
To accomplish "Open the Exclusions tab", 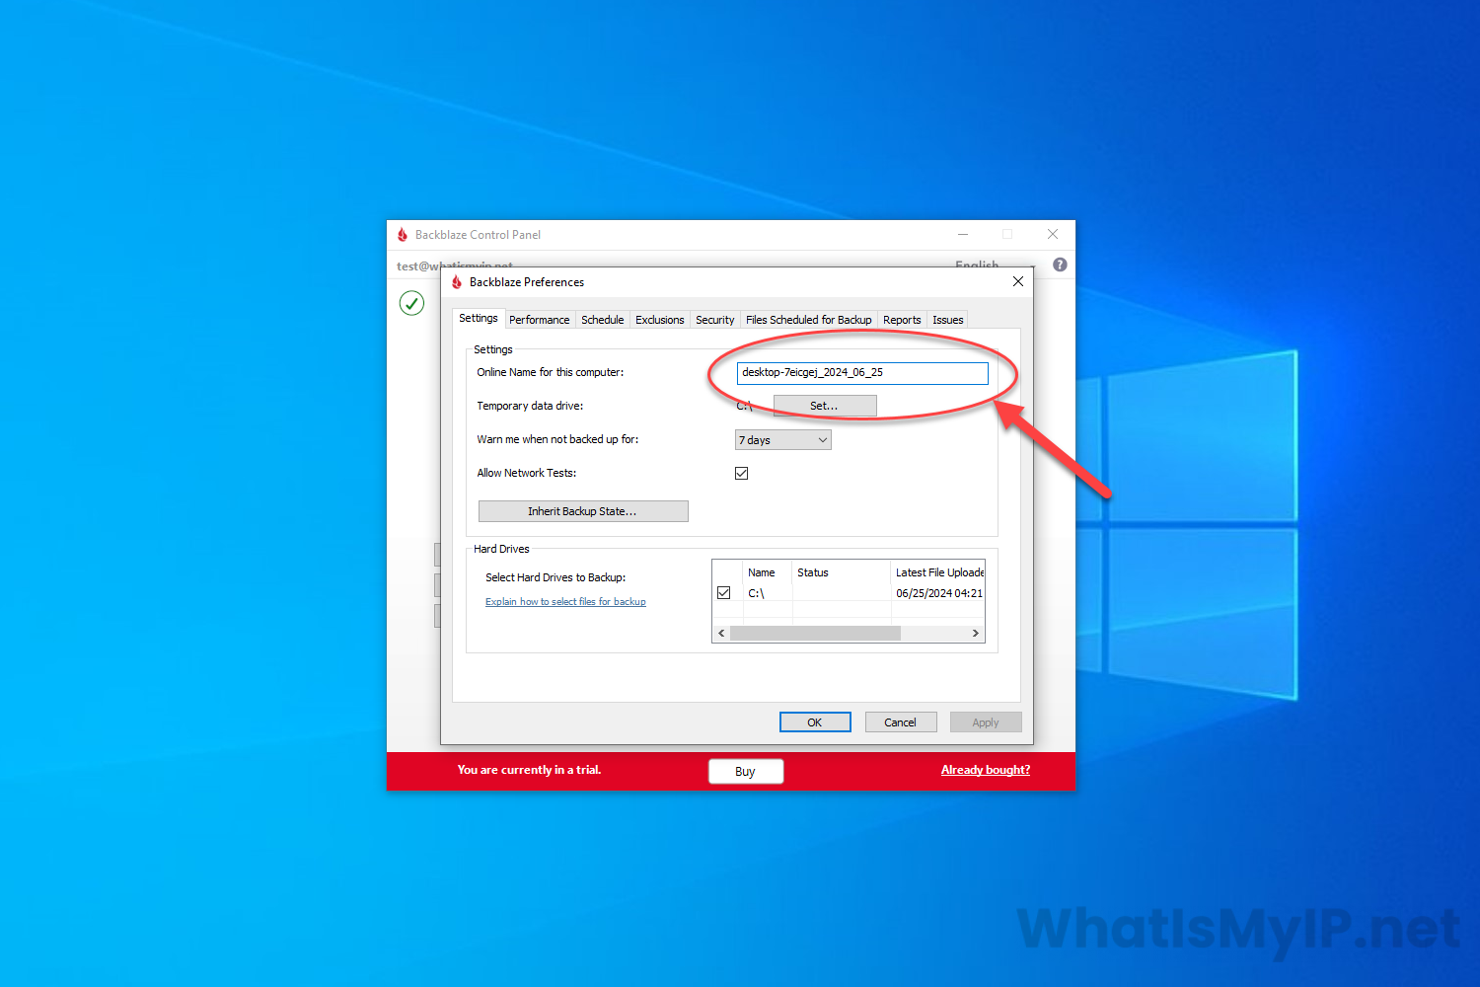I will pos(660,320).
